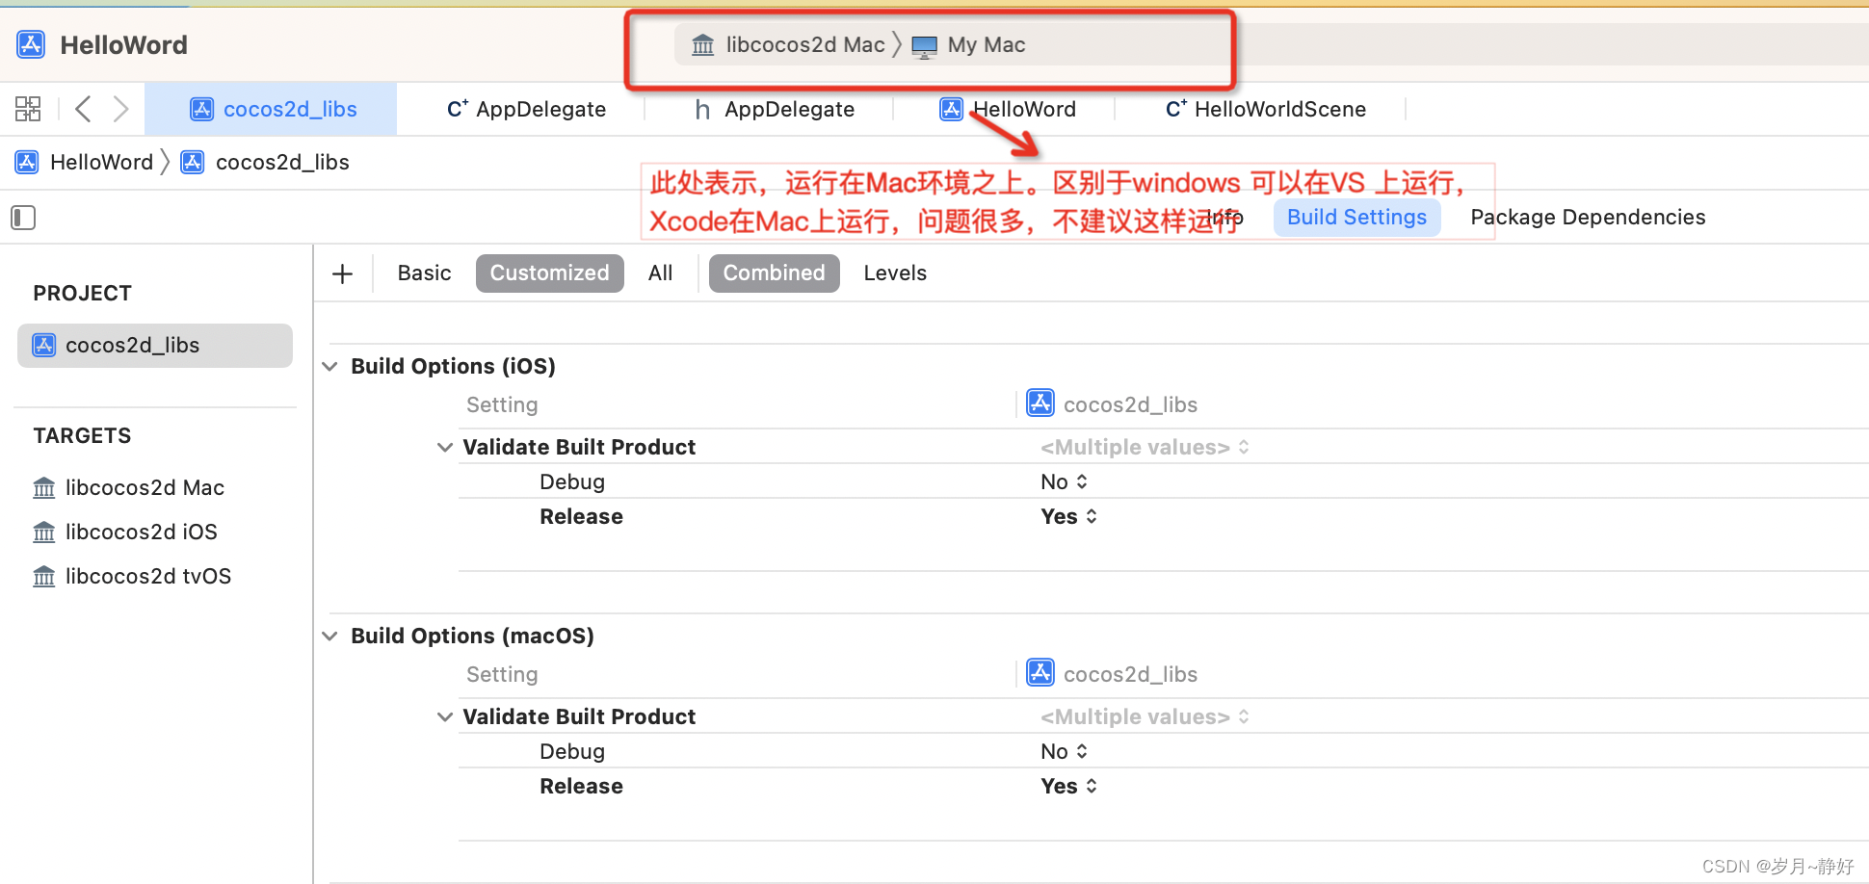Select the Release row under macOS options
1869x884 pixels.
coord(1163,786)
